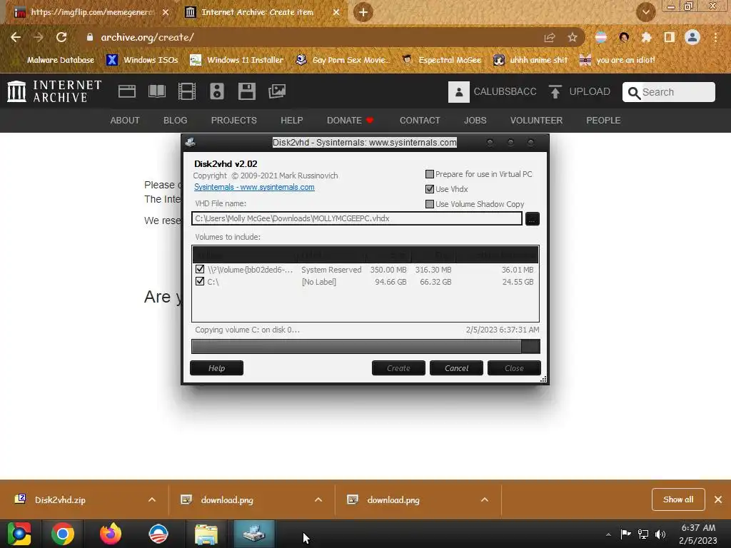Open the Windows ISOs bookmark
The height and width of the screenshot is (548, 731).
(x=142, y=60)
